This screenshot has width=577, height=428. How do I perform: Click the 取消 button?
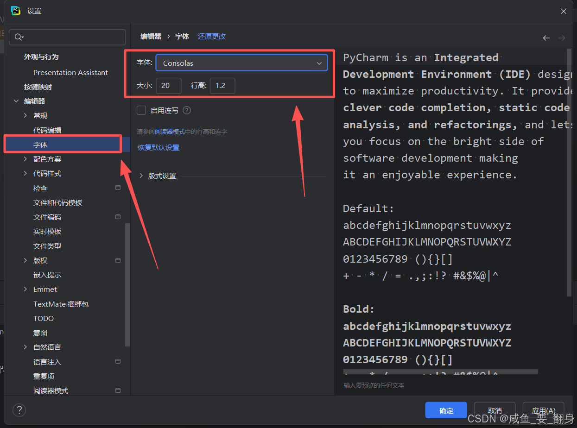tap(495, 410)
